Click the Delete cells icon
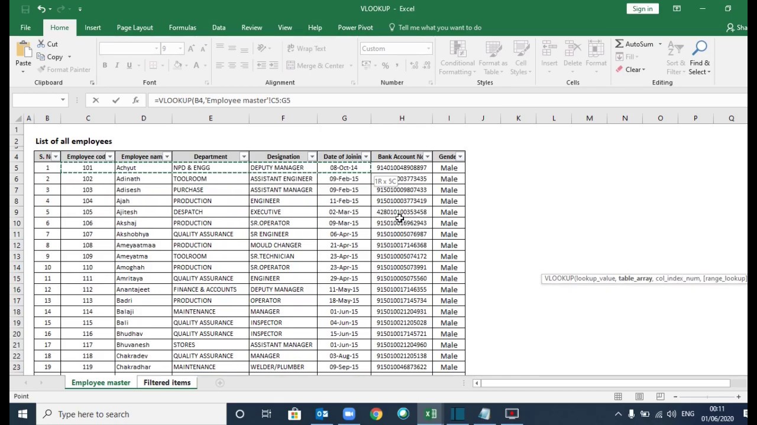The image size is (757, 425). (x=572, y=49)
